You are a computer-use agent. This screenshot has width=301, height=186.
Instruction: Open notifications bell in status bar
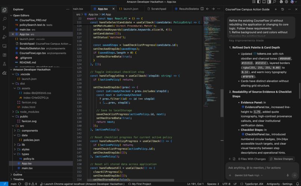click(297, 184)
